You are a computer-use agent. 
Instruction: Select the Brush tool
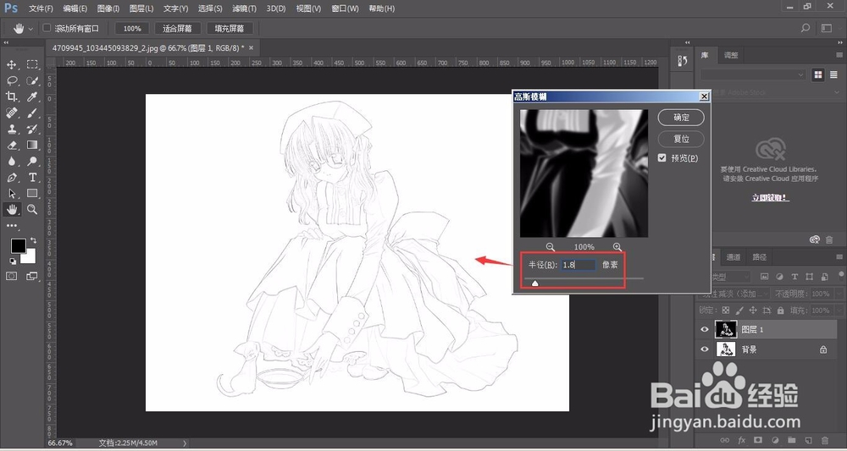pos(32,113)
